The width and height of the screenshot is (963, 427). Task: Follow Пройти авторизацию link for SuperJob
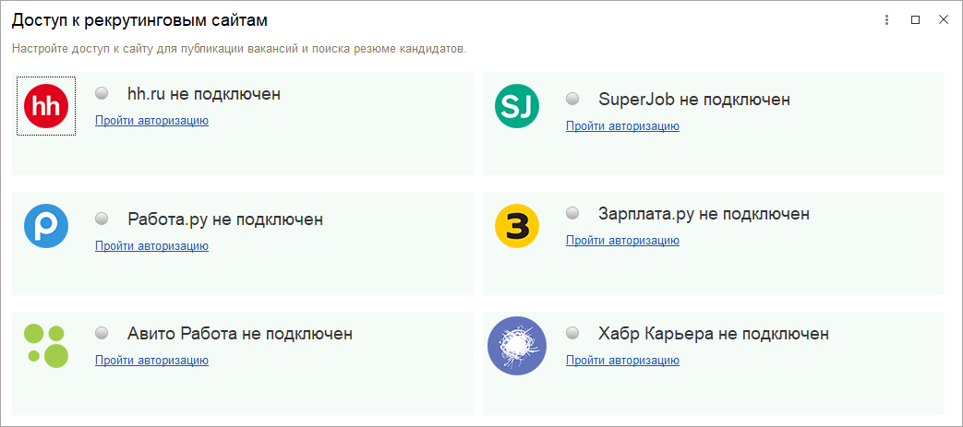click(622, 125)
